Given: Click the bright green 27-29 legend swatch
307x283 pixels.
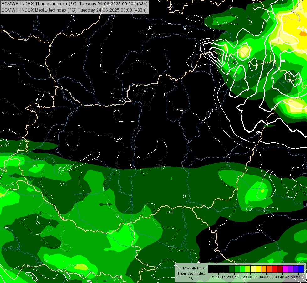Looking at the screenshot, I should click(242, 269).
